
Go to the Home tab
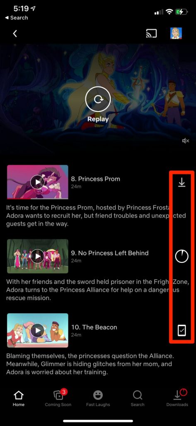coord(19,399)
